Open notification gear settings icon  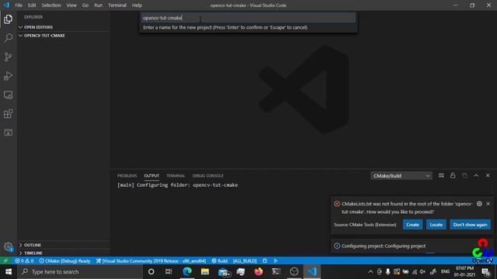(479, 204)
